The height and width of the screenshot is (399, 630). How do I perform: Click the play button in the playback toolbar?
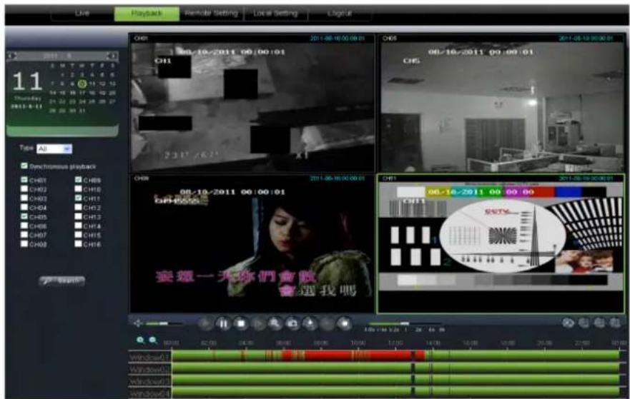coord(205,323)
